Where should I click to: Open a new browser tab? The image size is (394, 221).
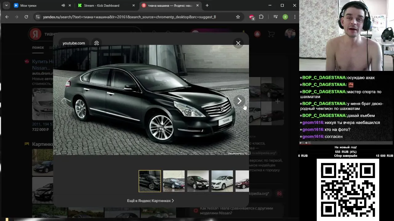click(x=207, y=6)
